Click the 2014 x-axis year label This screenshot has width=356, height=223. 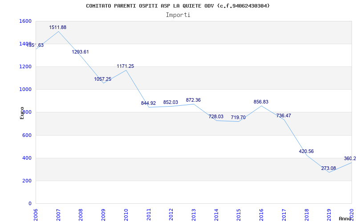(x=216, y=215)
